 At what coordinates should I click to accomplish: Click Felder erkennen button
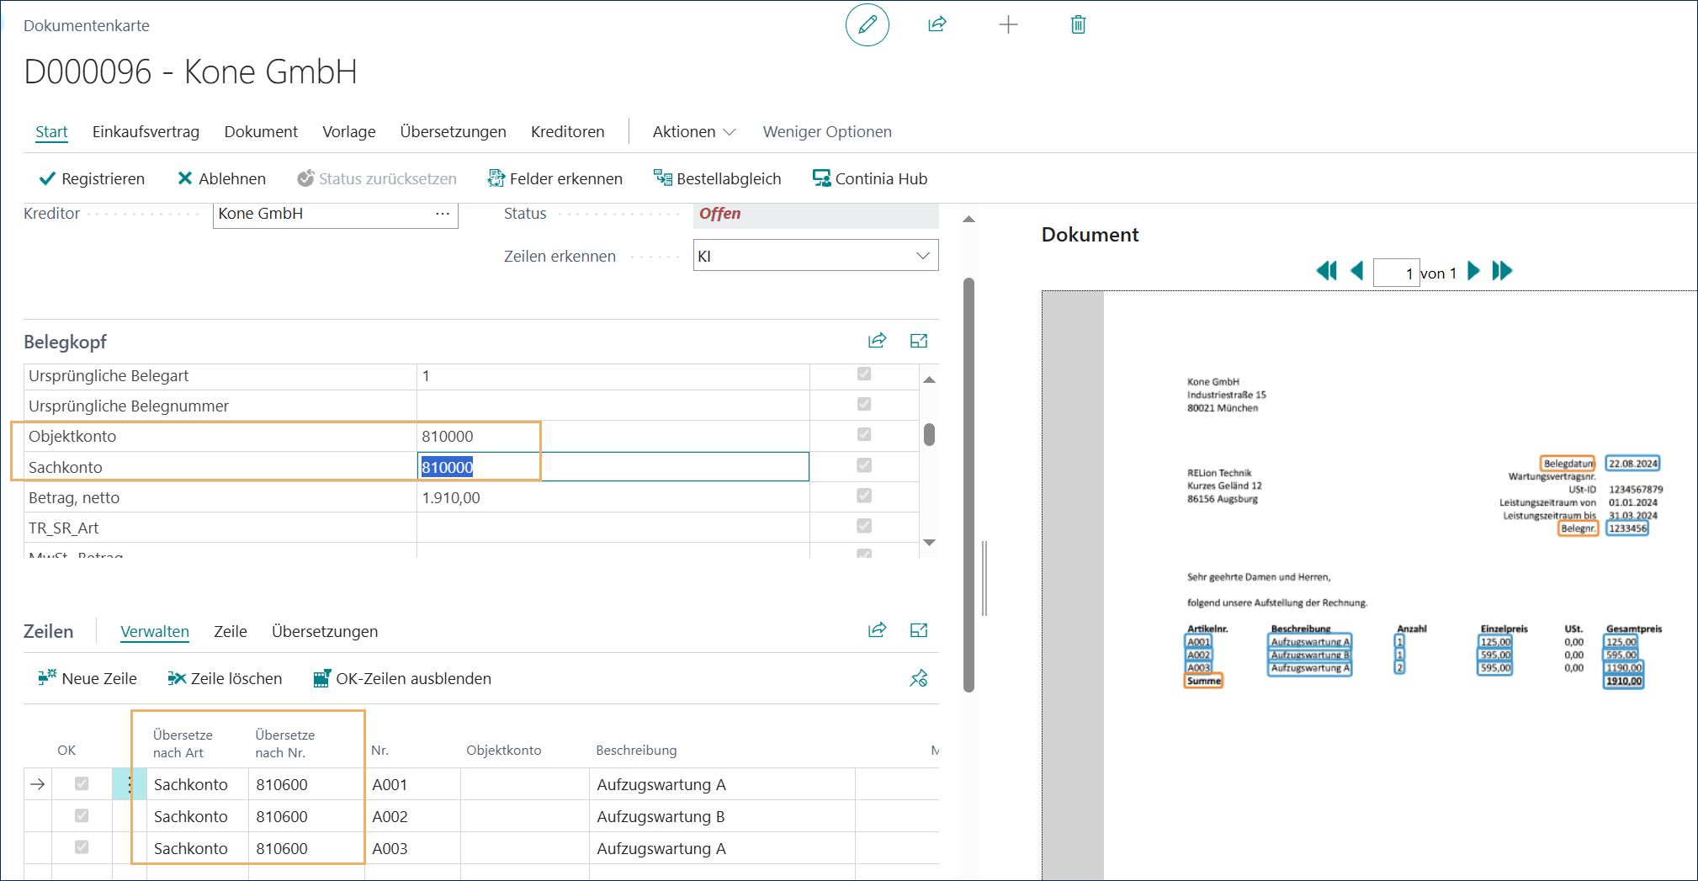555,178
